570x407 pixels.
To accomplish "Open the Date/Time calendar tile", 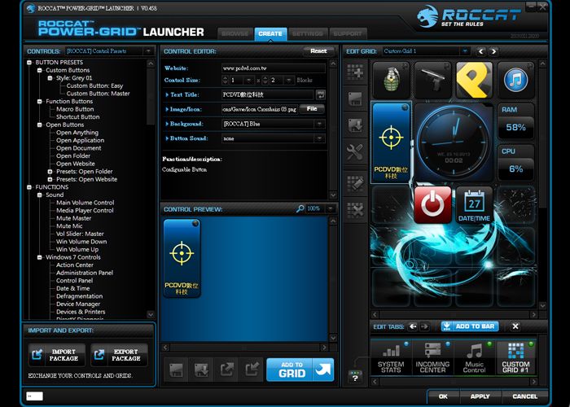I will (474, 204).
